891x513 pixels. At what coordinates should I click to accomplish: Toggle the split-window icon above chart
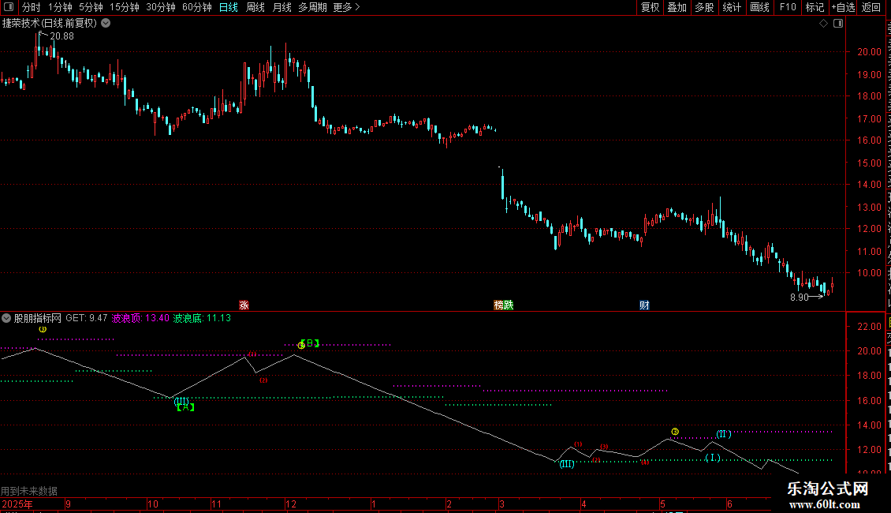[838, 24]
